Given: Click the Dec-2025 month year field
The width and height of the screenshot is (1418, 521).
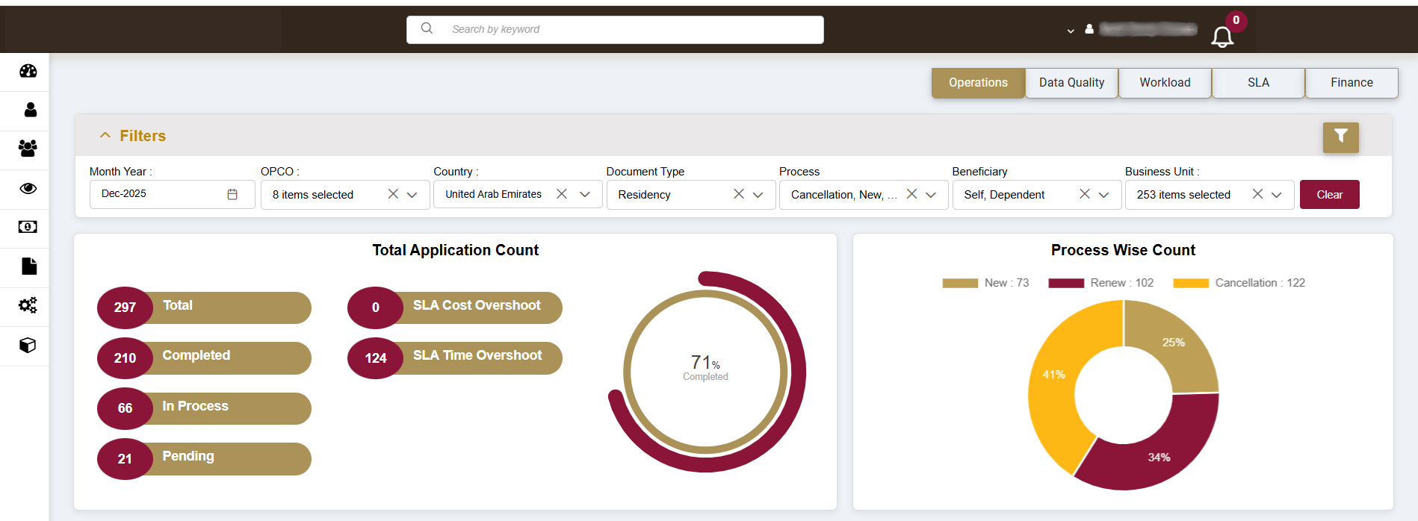Looking at the screenshot, I should [172, 194].
